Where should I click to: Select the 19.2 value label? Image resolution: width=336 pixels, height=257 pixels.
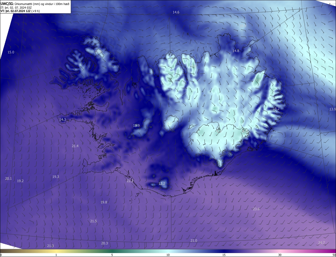point(20,181)
